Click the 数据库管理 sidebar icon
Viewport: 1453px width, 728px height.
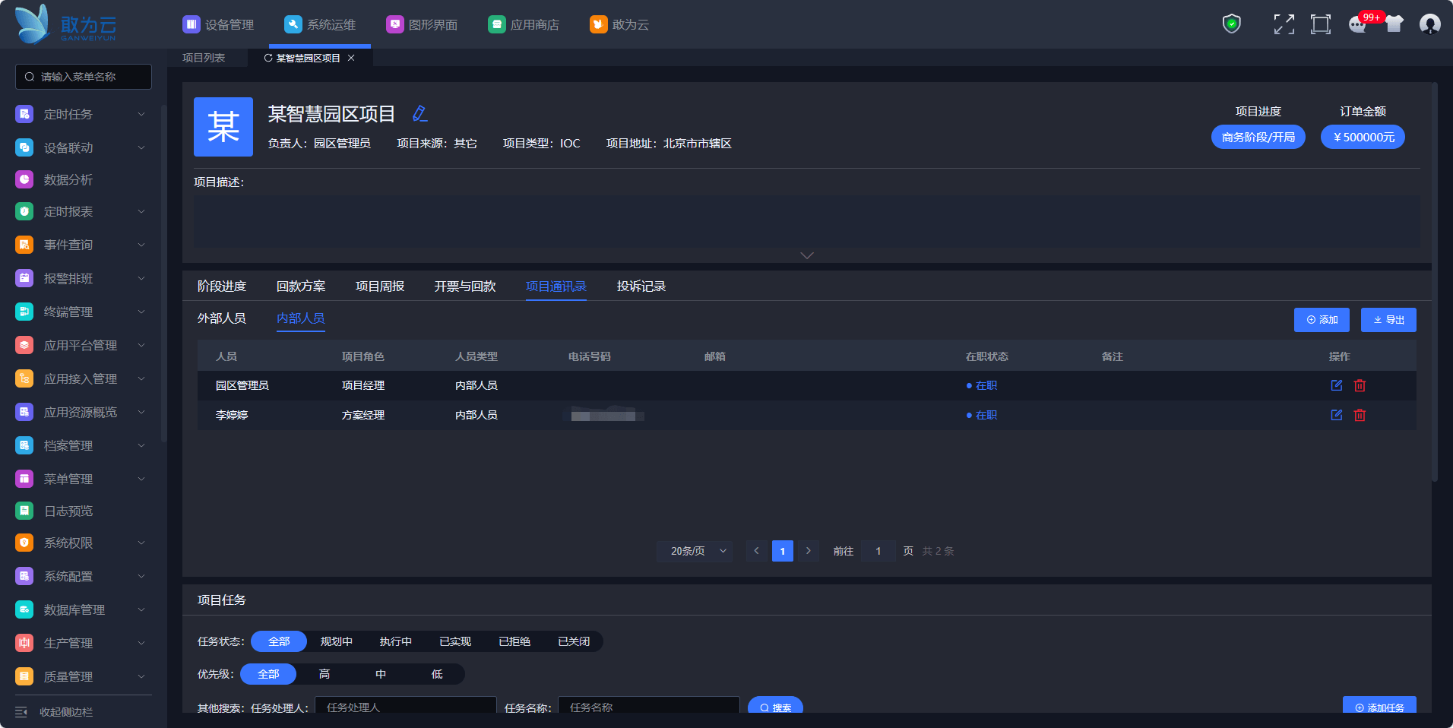pyautogui.click(x=24, y=609)
